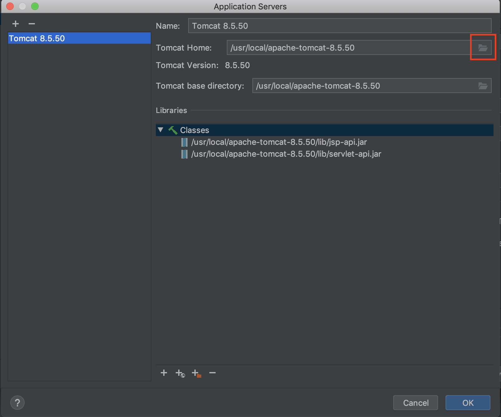Open help with the question mark button

pyautogui.click(x=17, y=403)
